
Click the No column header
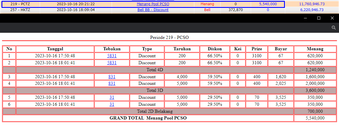(x=9, y=49)
